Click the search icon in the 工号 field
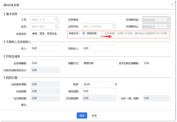Screen dimensions: 177x122 [x=56, y=20]
